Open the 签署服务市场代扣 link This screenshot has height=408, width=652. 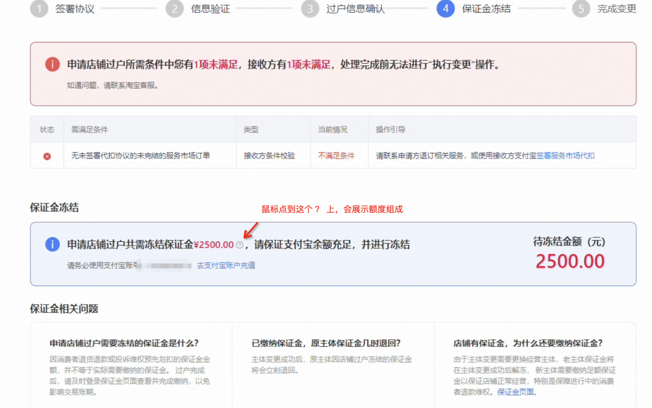click(565, 156)
